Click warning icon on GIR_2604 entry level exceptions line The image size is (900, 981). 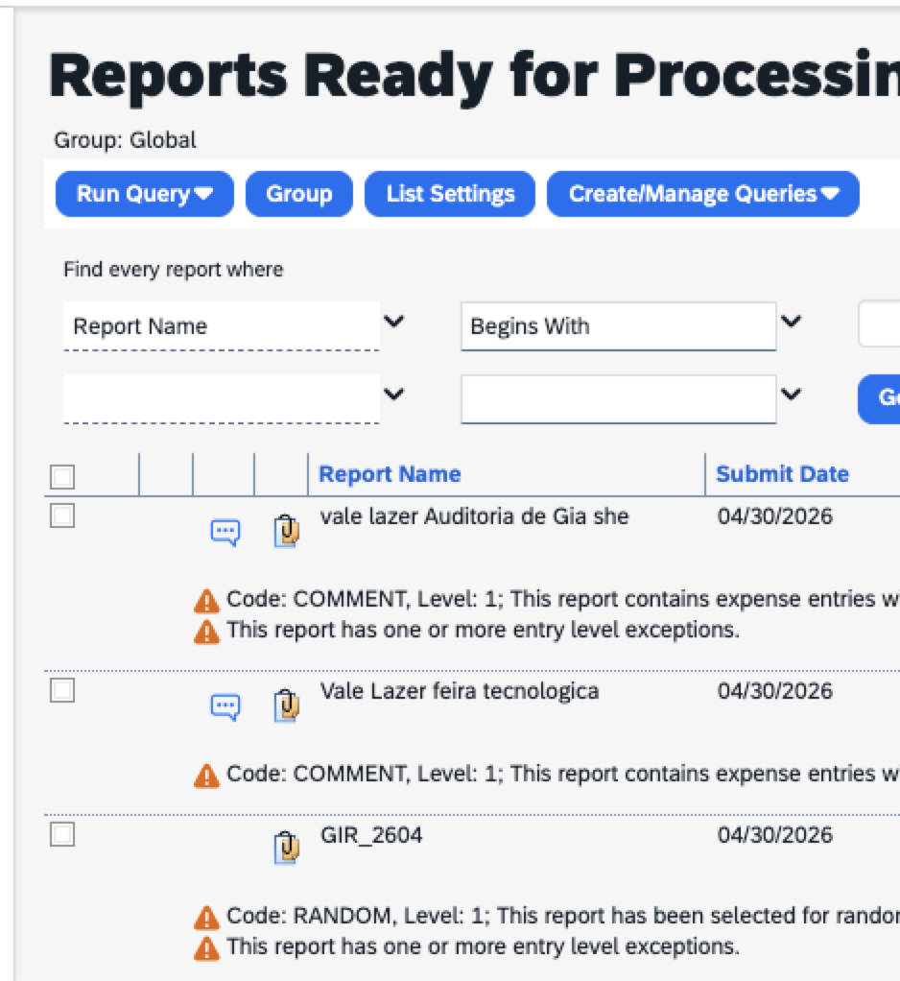(x=206, y=948)
